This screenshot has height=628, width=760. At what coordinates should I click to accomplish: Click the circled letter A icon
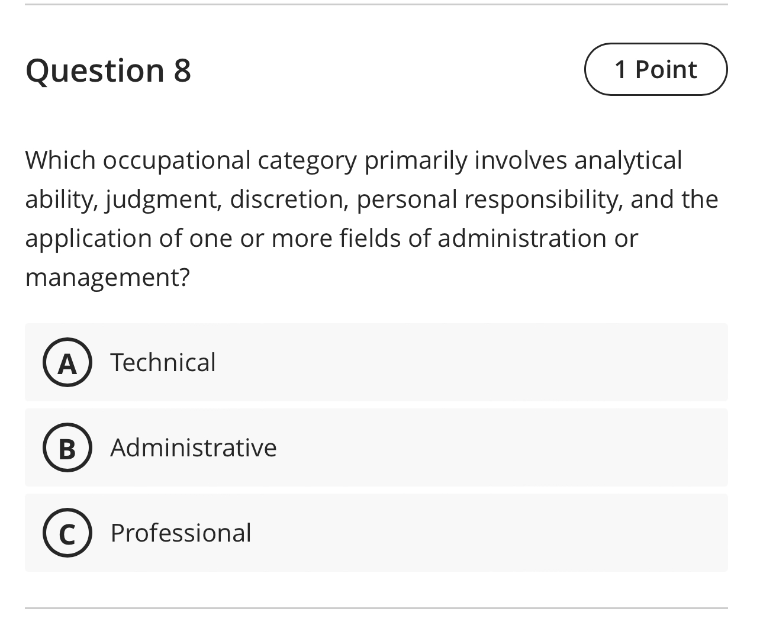point(67,362)
